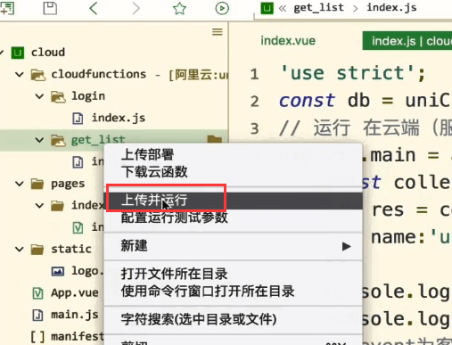This screenshot has height=345, width=452.
Task: Collapse the index subfolder under pages
Action: click(39, 205)
